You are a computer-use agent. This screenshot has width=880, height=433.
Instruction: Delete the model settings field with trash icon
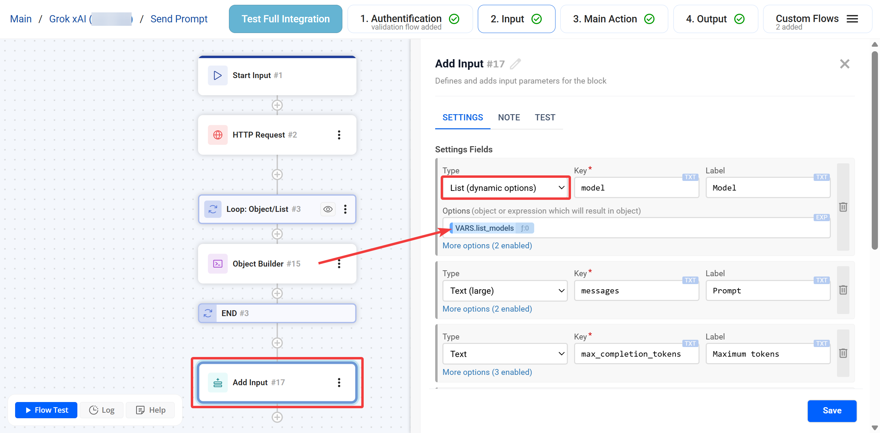843,207
